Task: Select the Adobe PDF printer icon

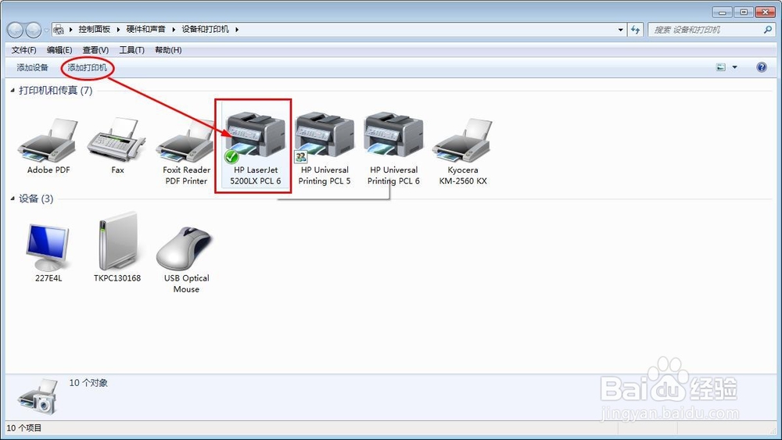Action: tap(48, 141)
